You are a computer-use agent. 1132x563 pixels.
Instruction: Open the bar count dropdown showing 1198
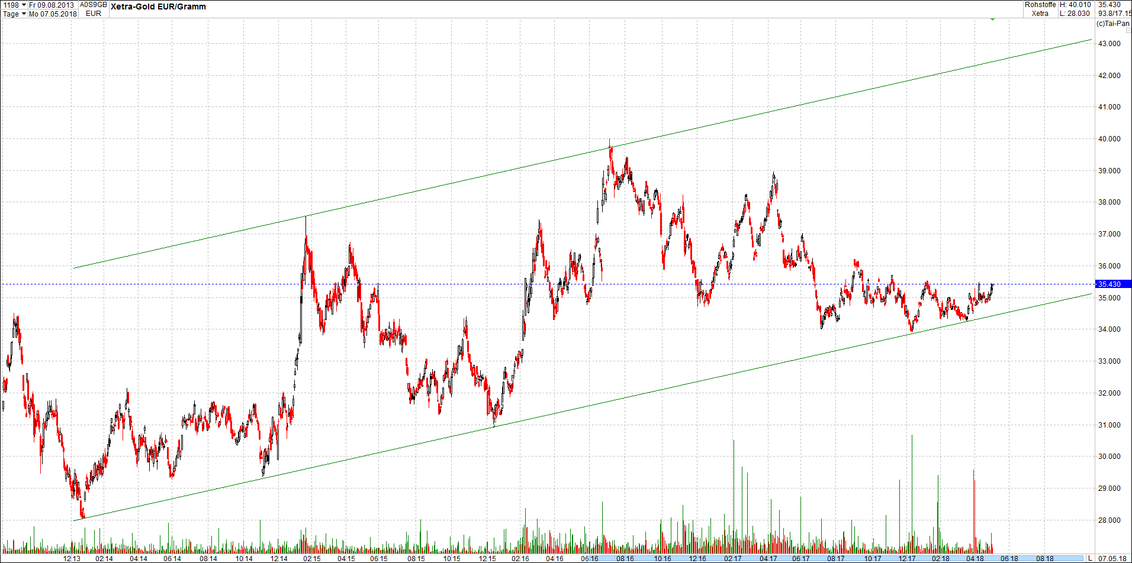22,5
